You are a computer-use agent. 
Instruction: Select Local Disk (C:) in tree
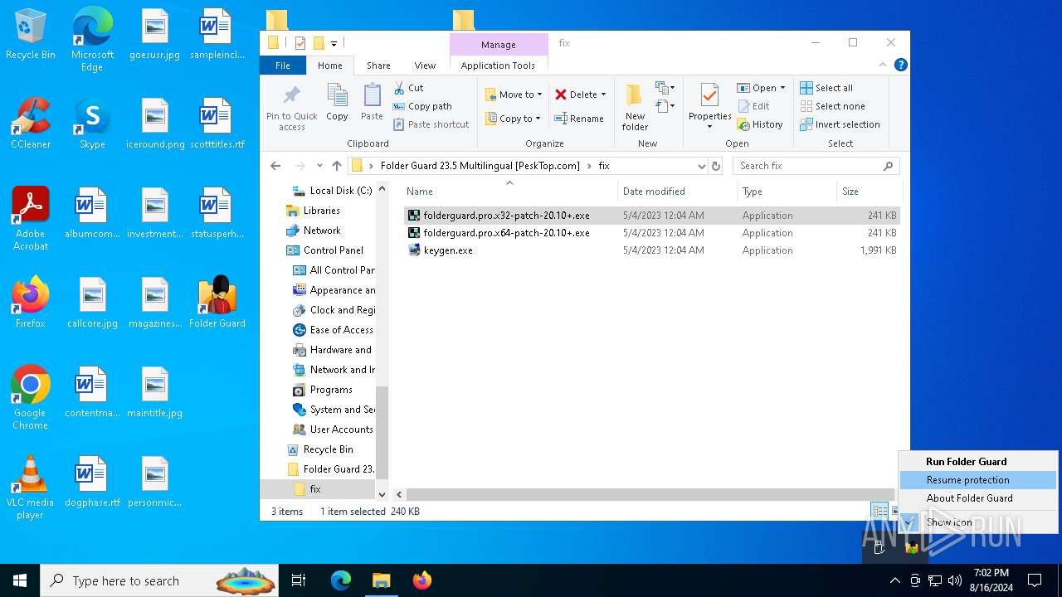[x=331, y=191]
